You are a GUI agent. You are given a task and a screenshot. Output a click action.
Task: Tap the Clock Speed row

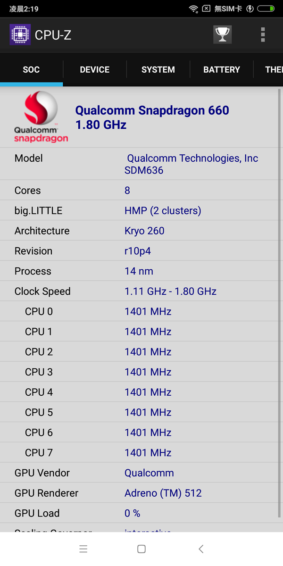(x=141, y=291)
